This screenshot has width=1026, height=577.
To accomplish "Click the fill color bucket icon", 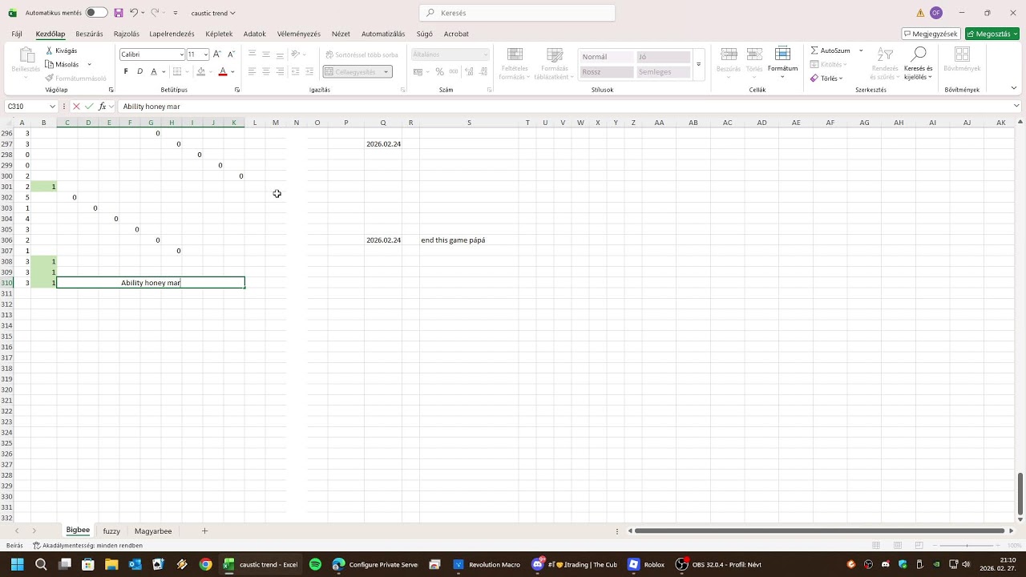I will pyautogui.click(x=200, y=71).
